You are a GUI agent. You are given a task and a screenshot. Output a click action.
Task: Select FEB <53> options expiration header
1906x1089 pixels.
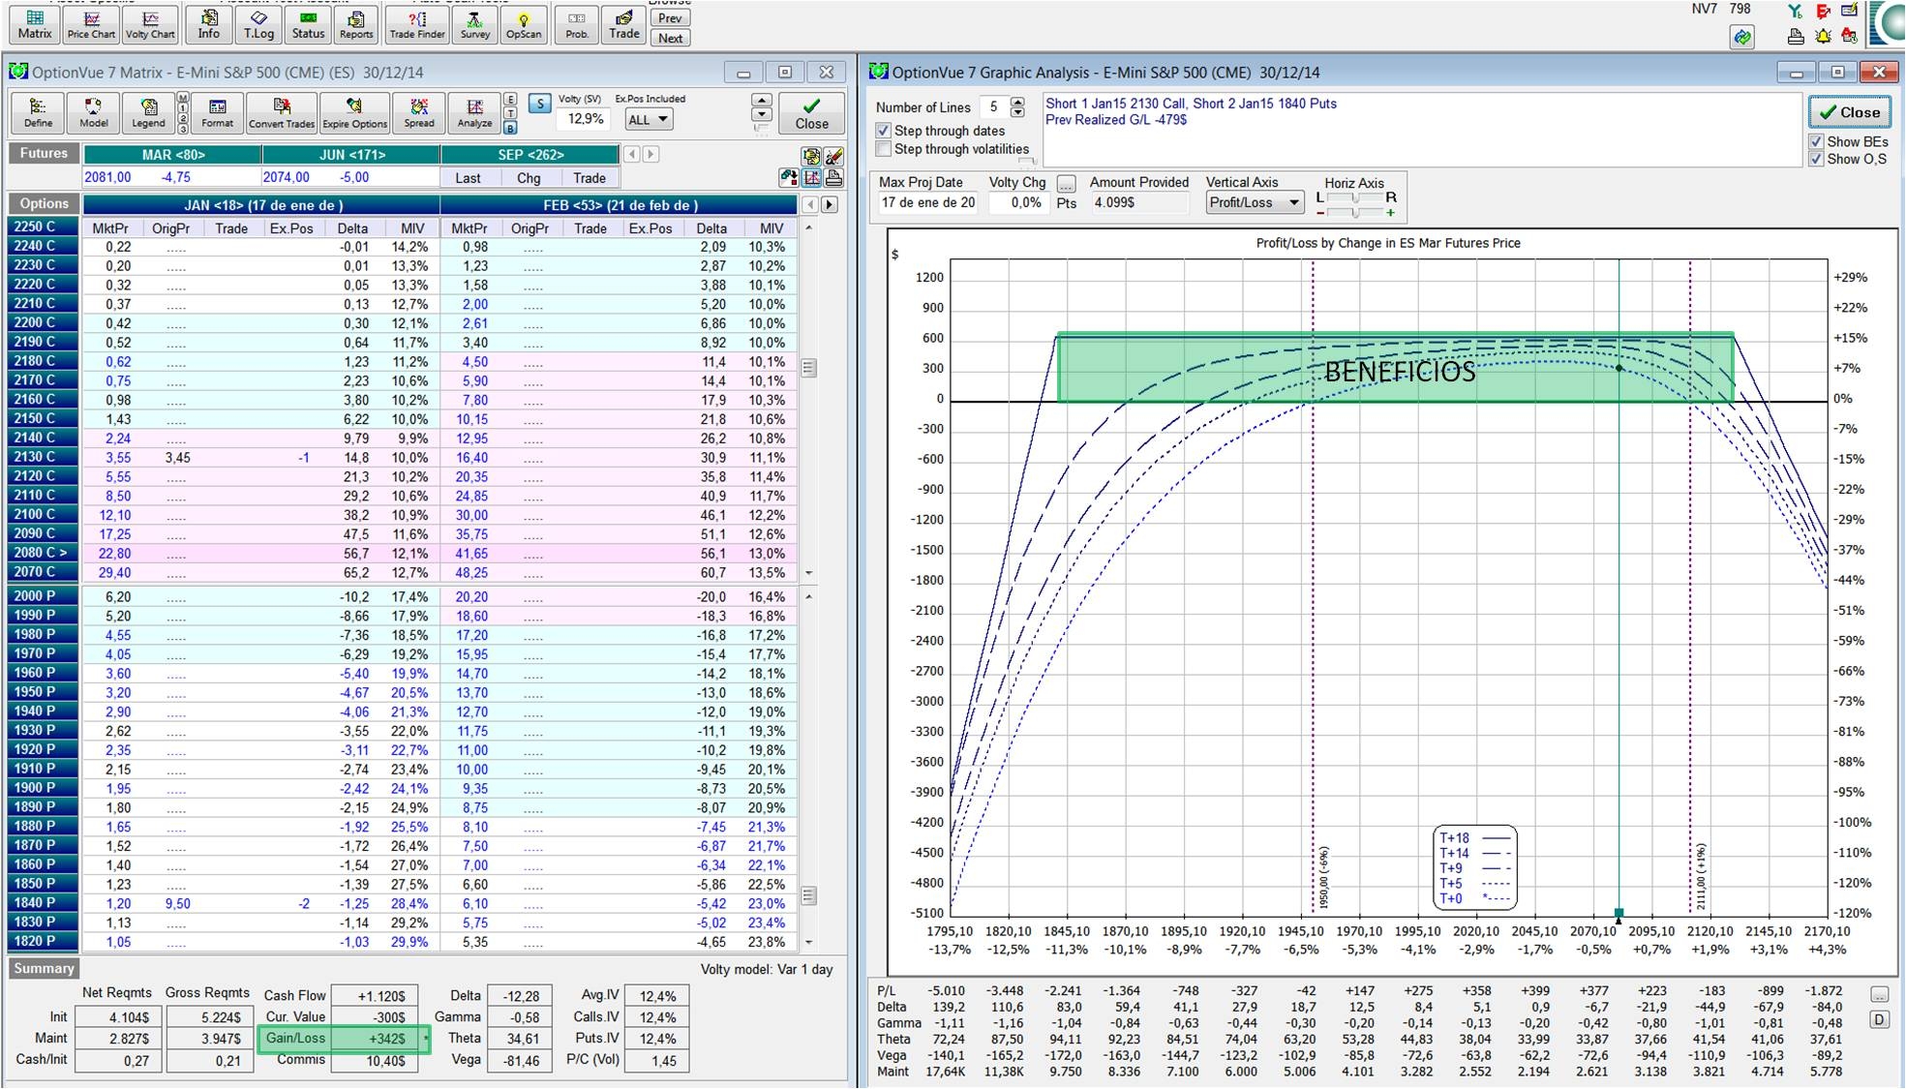pos(619,205)
